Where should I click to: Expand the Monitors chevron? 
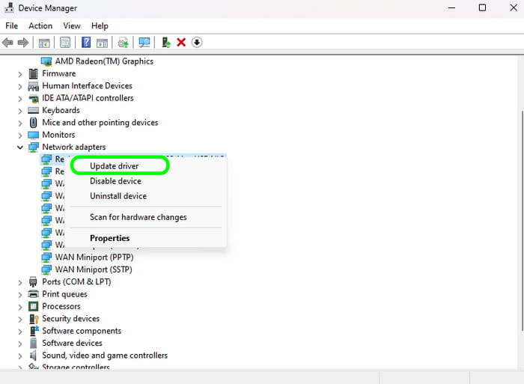[x=20, y=135]
